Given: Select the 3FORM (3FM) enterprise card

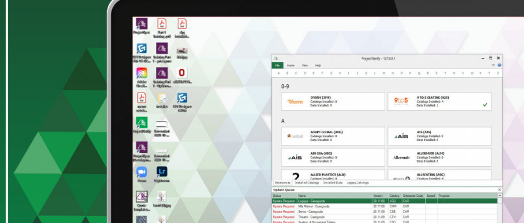Looking at the screenshot, I should tap(333, 101).
